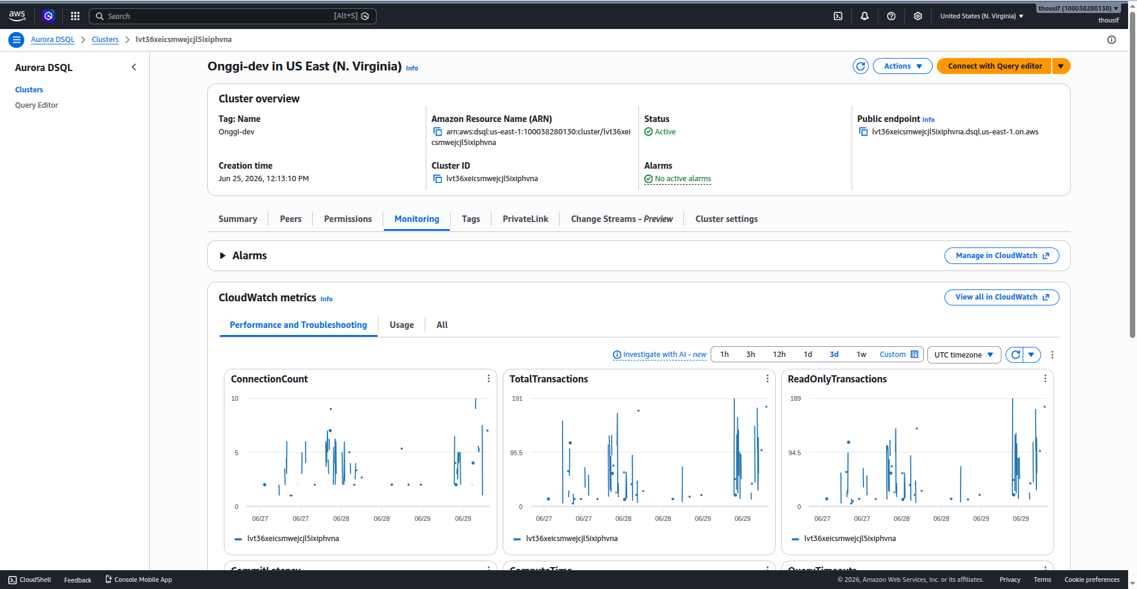Click the AWS console search field

232,16
